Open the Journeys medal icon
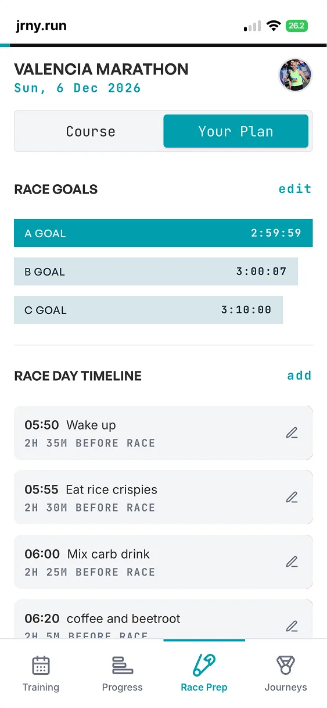 [x=285, y=665]
